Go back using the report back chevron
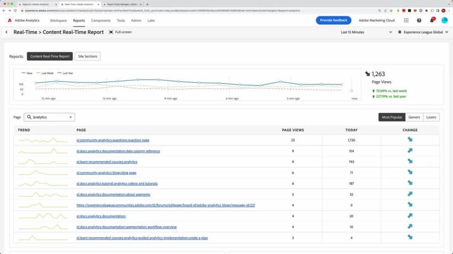Screen dimensions: 453x254 pos(7,32)
